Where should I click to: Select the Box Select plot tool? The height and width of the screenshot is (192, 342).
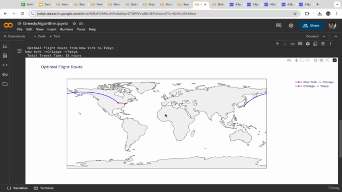302,60
